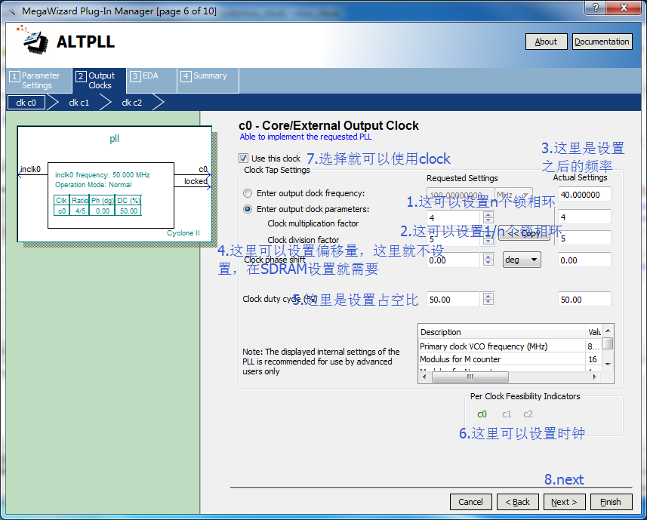Select the clk c2 sub-page
647x520 pixels.
click(131, 103)
